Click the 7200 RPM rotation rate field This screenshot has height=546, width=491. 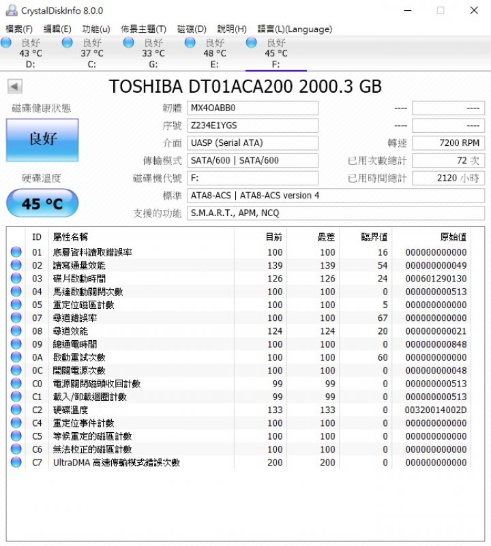pos(449,142)
